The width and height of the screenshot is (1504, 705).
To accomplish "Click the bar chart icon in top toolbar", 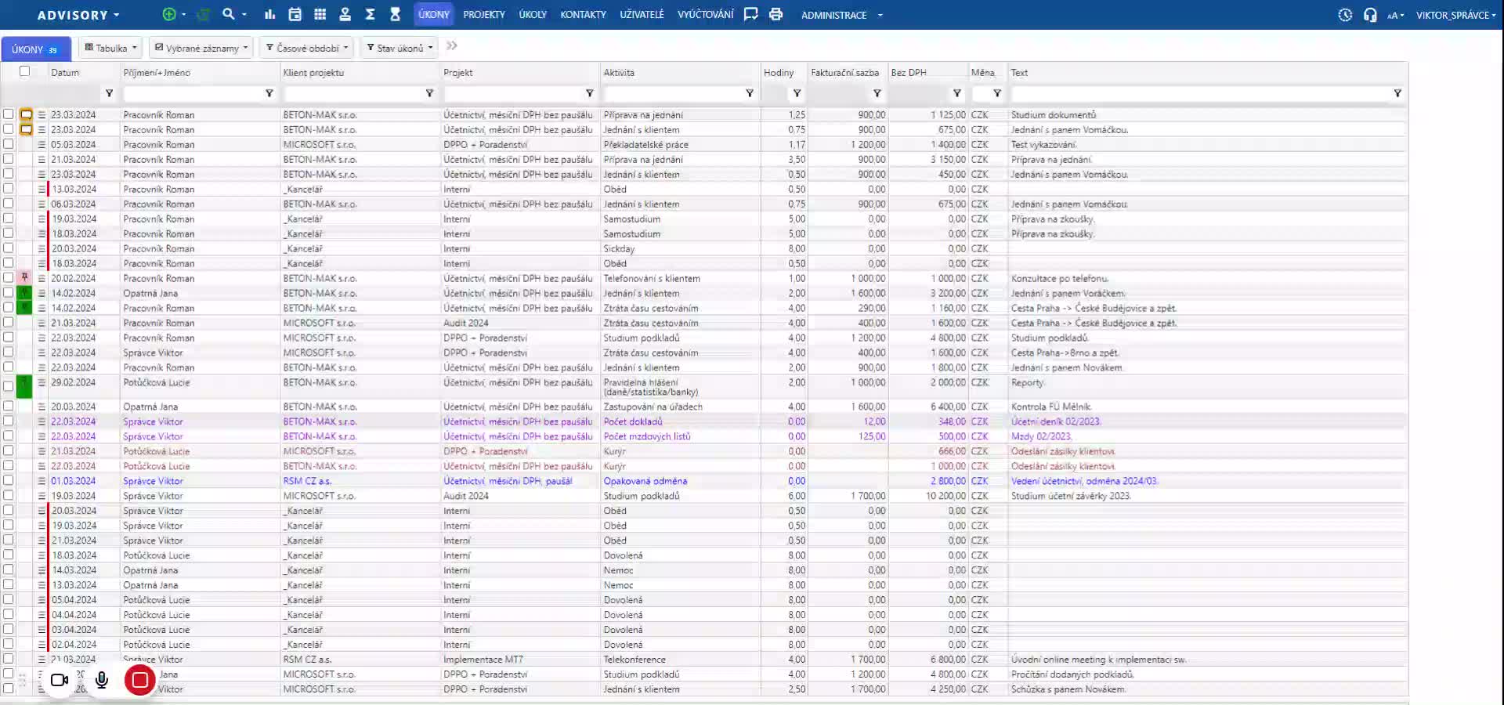I will (x=270, y=14).
